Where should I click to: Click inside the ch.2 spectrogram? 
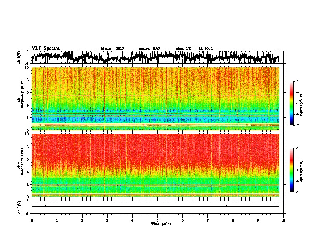pos(155,165)
